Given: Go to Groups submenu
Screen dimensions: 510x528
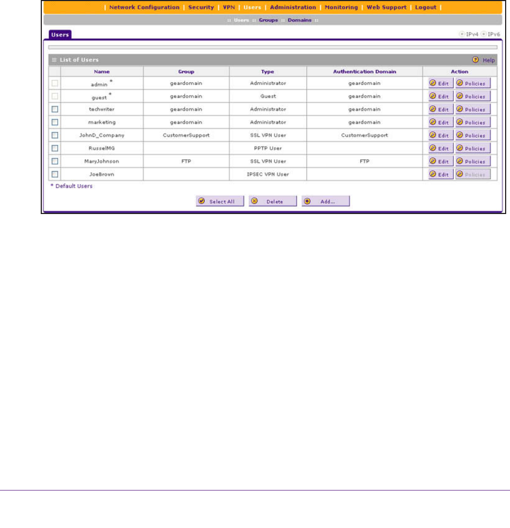Looking at the screenshot, I should pyautogui.click(x=268, y=20).
